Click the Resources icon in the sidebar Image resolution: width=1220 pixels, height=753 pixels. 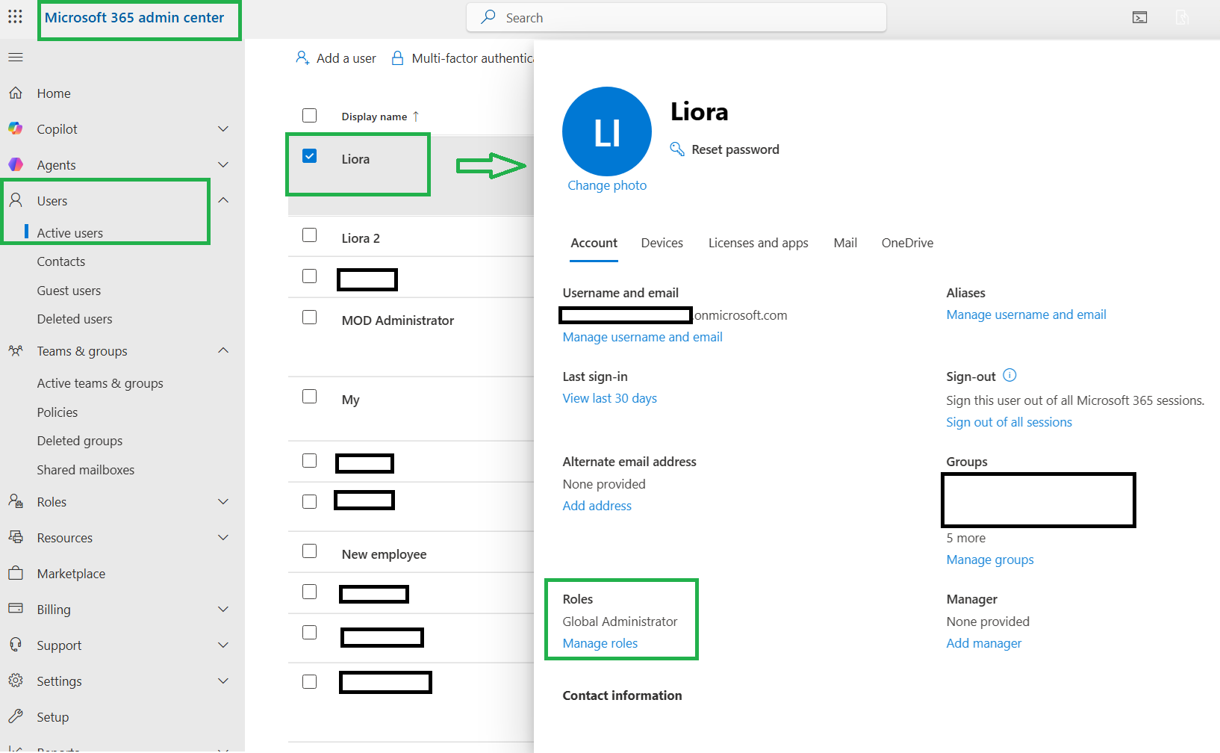pos(16,537)
